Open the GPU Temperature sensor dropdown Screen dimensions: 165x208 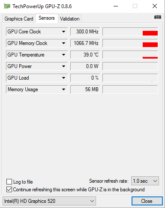(63, 55)
